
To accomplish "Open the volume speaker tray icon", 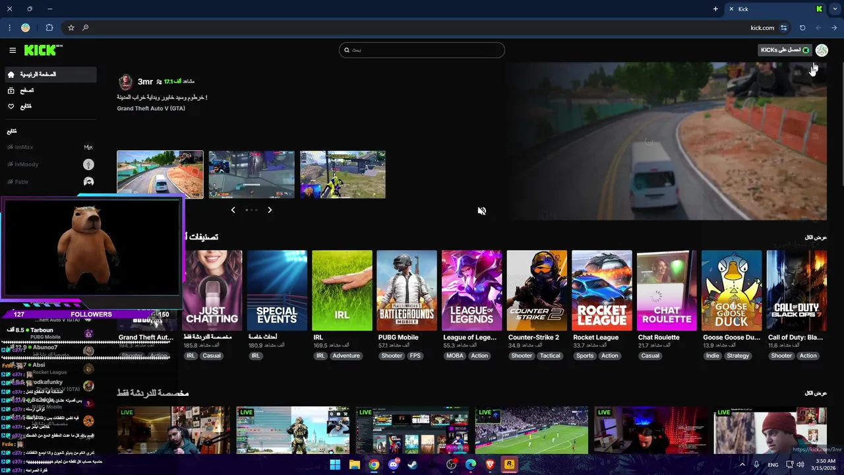I will (x=800, y=464).
